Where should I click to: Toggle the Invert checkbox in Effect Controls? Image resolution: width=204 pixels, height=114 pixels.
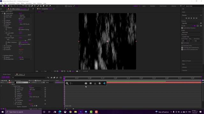(19, 19)
